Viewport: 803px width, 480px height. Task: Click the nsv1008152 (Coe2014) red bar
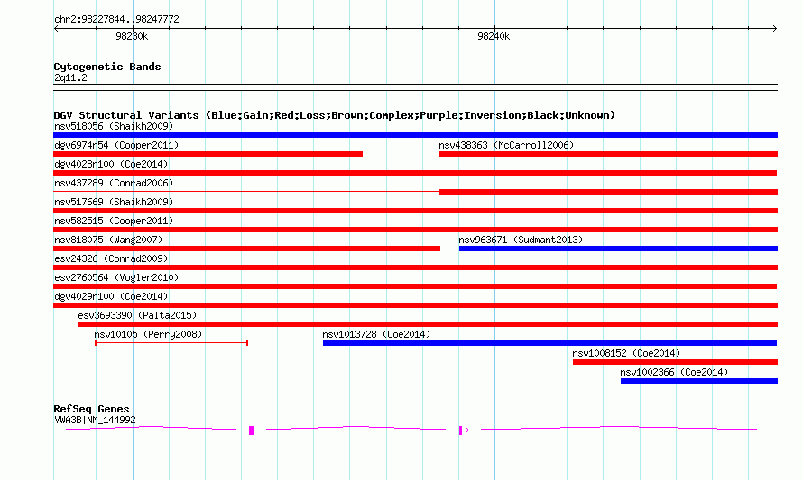(x=675, y=362)
